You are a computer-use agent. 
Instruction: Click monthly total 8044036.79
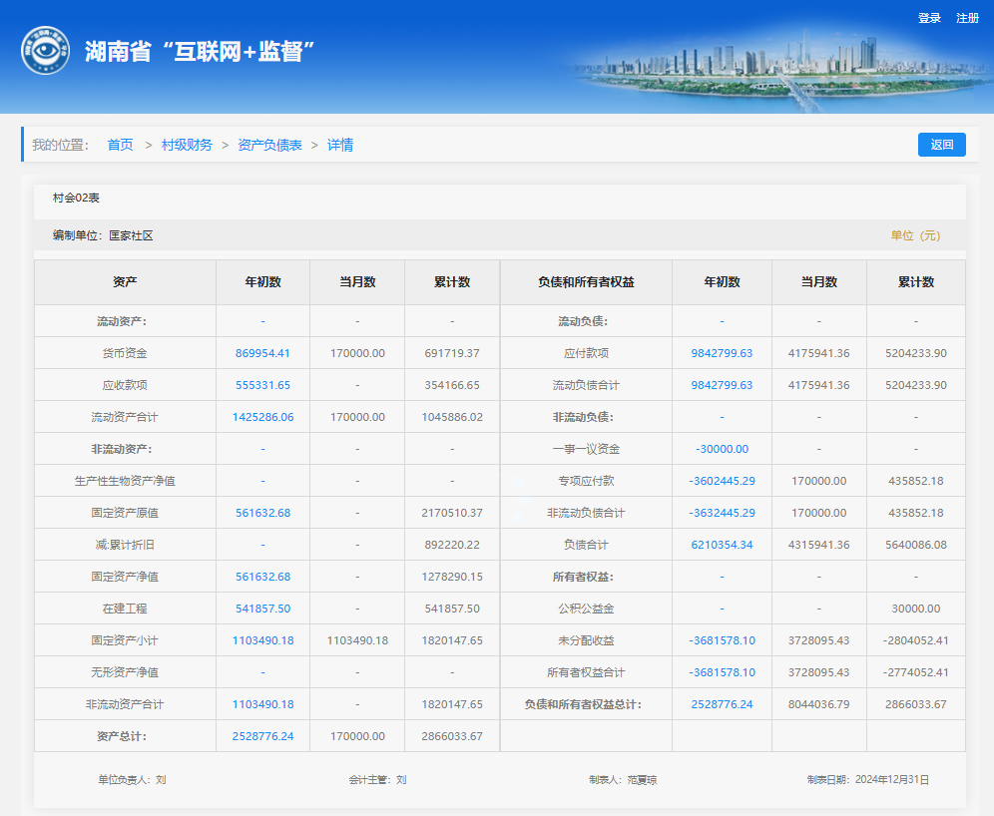pyautogui.click(x=818, y=704)
